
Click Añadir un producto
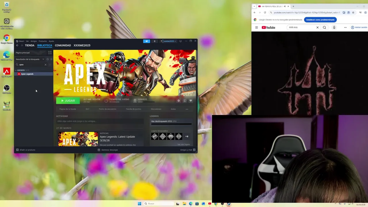tap(26, 150)
